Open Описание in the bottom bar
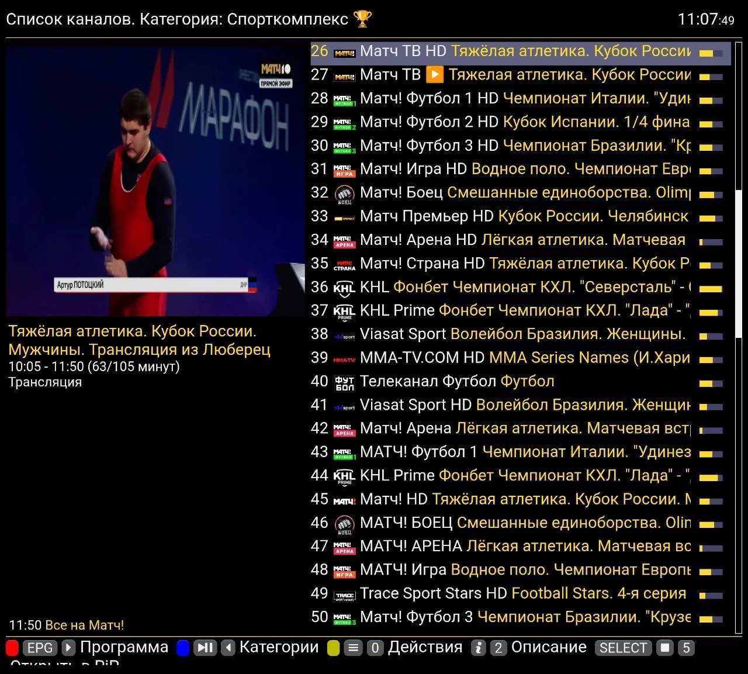 tap(549, 647)
